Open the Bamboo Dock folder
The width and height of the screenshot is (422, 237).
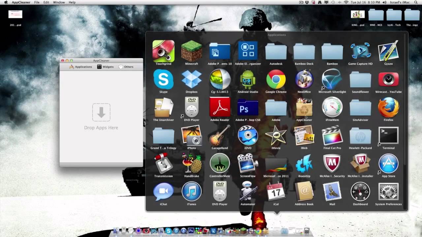tap(304, 52)
